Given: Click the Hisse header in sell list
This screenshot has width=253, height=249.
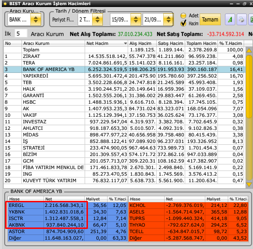Looking at the screenshot, I should tap(146, 199).
